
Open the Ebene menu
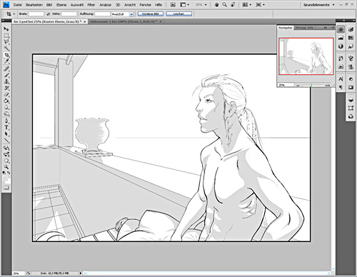[61, 5]
